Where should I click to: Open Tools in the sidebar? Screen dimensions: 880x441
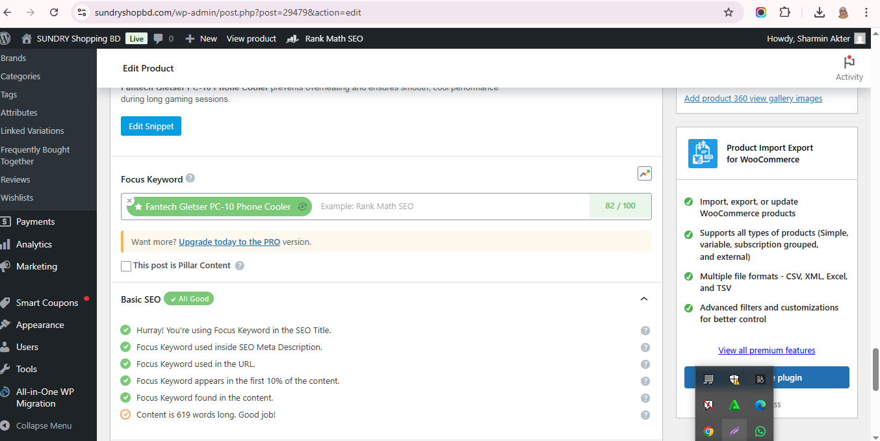pyautogui.click(x=26, y=369)
